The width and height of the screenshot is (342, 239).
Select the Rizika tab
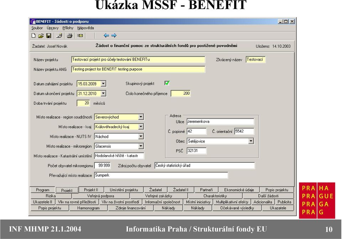51,196
